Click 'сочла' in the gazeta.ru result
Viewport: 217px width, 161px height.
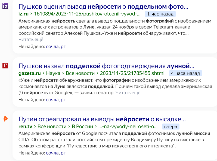pyautogui.click(x=52, y=100)
